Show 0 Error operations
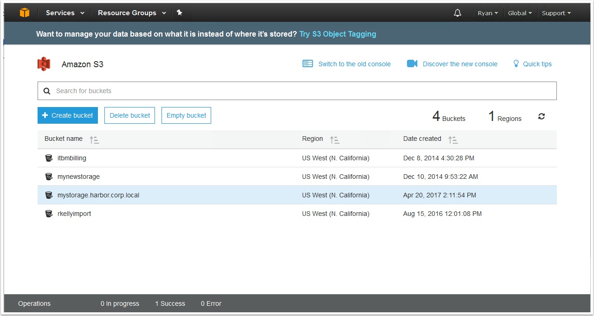Image resolution: width=594 pixels, height=316 pixels. pos(211,303)
